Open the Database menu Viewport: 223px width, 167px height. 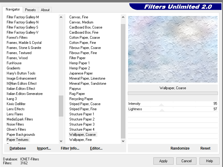tap(17, 148)
